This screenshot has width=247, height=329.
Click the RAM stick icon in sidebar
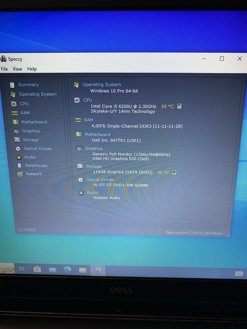15,113
